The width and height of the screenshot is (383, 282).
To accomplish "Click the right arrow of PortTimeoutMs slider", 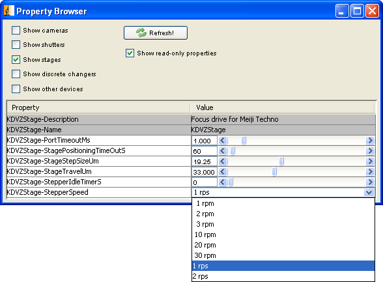I will [x=370, y=141].
